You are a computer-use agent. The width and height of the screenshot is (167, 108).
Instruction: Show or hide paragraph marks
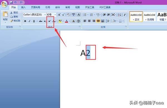pos(125,15)
